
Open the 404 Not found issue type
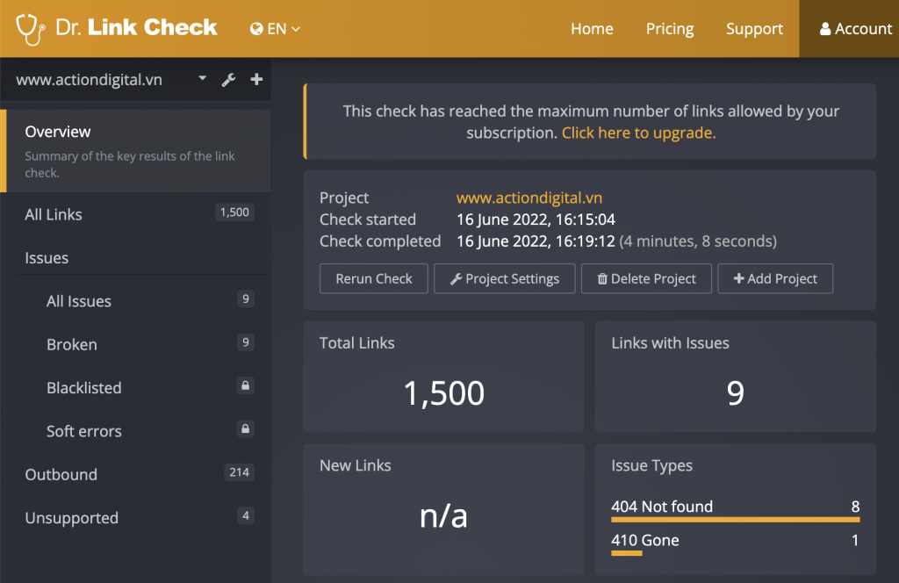pos(662,507)
